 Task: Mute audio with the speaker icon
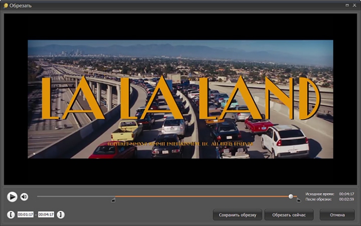tap(24, 197)
